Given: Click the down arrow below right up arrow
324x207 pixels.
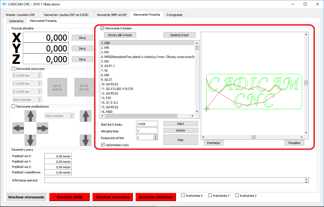Looking at the screenshot, I should point(85,140).
